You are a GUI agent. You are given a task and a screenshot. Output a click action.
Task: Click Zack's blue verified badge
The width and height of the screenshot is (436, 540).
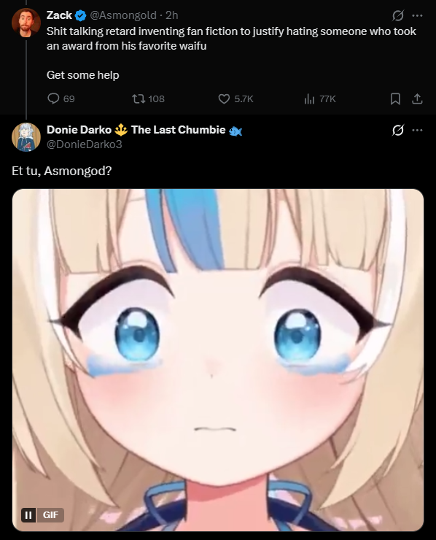[80, 15]
